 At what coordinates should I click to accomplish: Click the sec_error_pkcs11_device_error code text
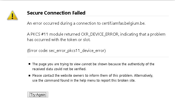[77, 51]
